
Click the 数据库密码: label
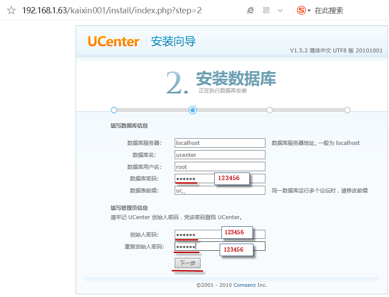(144, 179)
